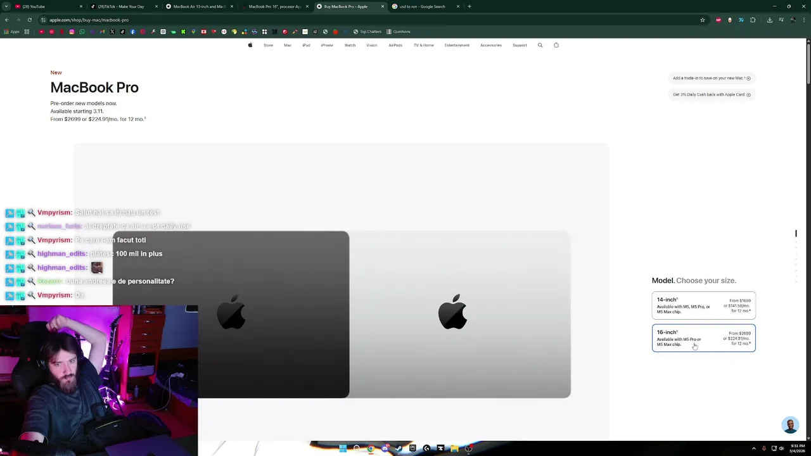
Task: Close the Buy MacBook Pro - Apple tab
Action: 382,6
